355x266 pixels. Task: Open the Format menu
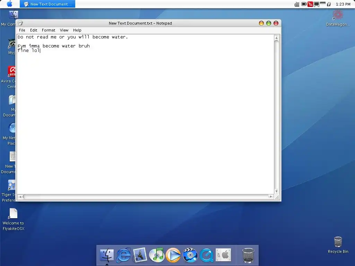click(x=49, y=30)
